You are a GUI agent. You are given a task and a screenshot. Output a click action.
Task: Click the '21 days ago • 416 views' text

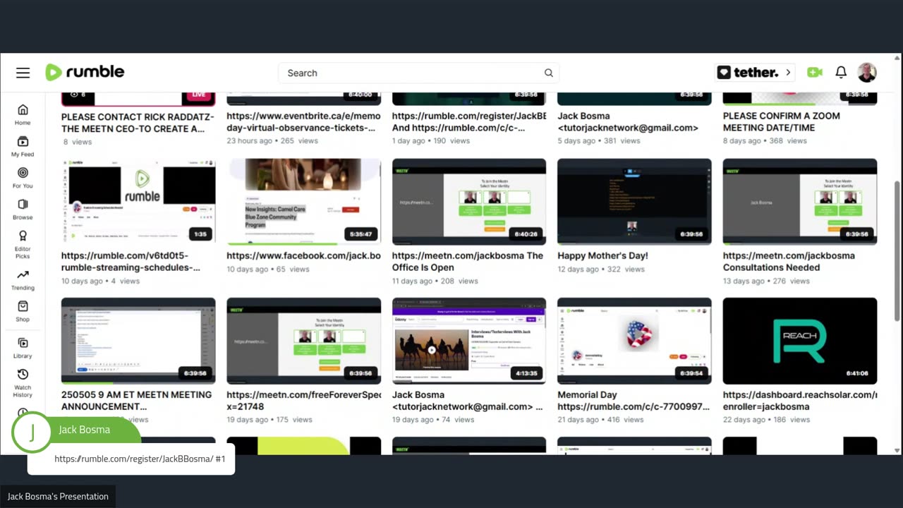601,419
